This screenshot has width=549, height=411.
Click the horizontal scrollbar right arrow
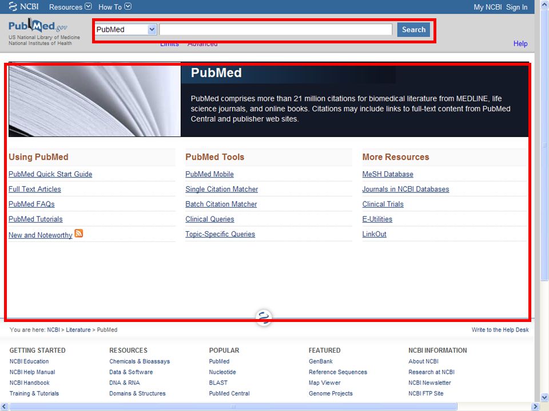(535, 406)
